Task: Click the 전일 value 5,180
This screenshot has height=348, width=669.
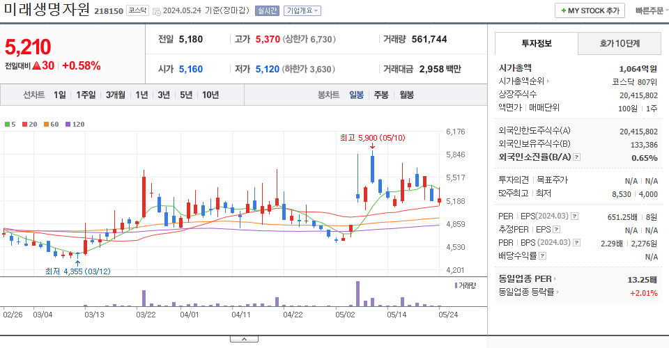Action: click(191, 39)
